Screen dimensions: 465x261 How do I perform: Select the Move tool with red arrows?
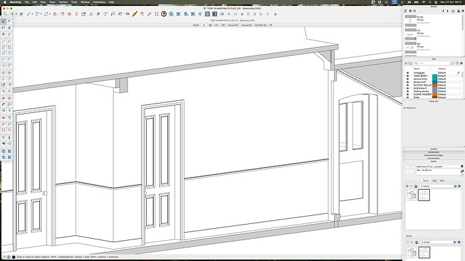click(x=69, y=14)
